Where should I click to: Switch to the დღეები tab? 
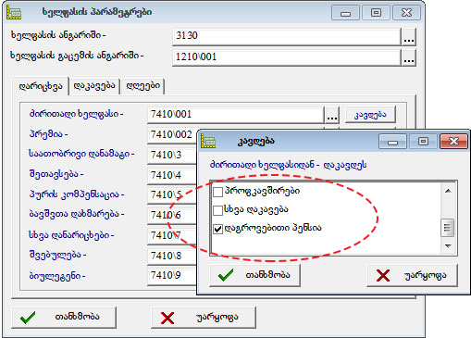[143, 85]
